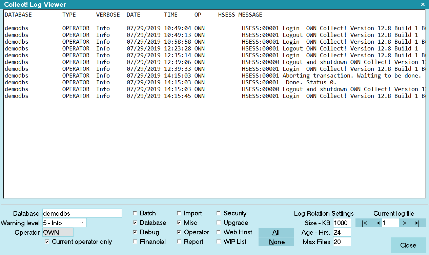Jump to last log file button
Viewport: 429px width, 255px height.
point(417,223)
